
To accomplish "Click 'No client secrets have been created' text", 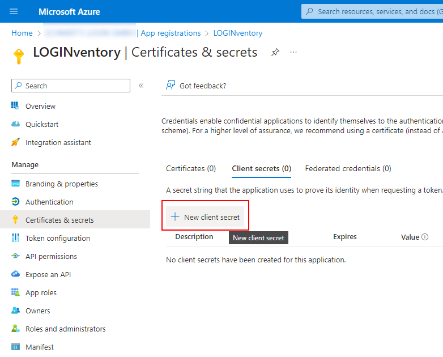I will 256,260.
